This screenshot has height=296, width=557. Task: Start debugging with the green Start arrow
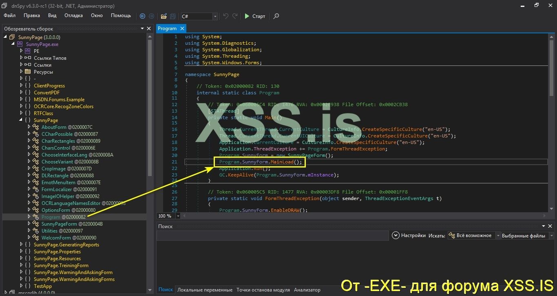point(254,16)
